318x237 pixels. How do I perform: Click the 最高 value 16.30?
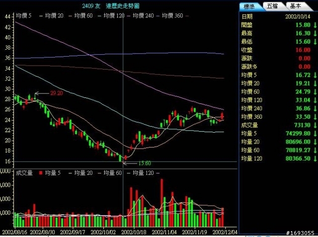tap(303, 33)
